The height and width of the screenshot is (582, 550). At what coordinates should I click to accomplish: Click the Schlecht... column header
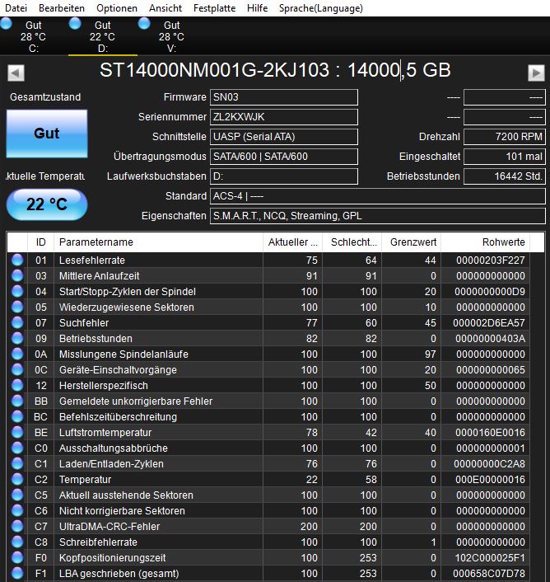[x=352, y=242]
